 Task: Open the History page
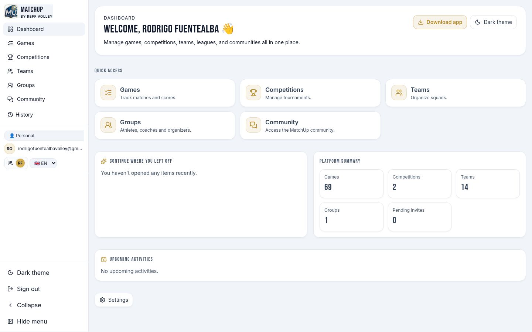pyautogui.click(x=44, y=115)
